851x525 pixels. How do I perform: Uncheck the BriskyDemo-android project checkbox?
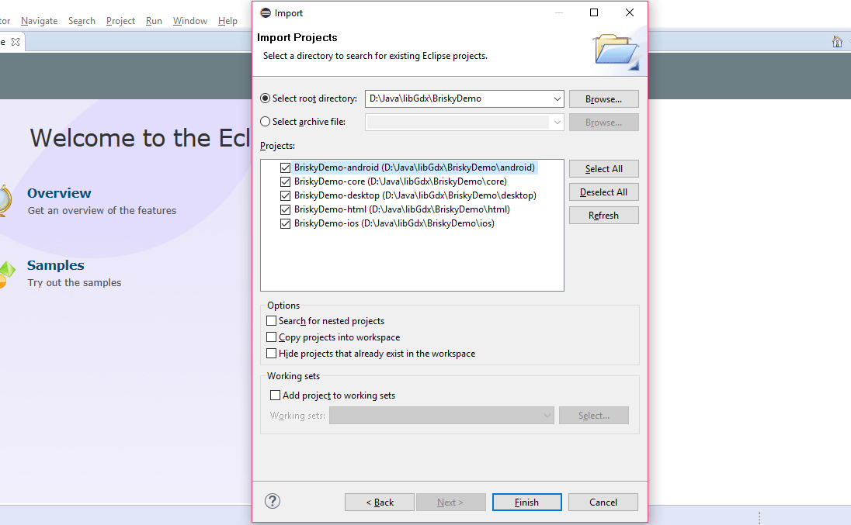click(x=286, y=168)
